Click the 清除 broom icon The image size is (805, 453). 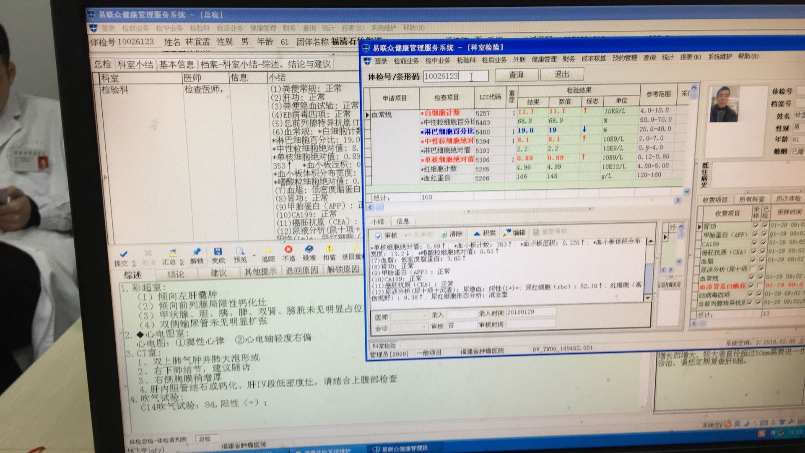pos(444,234)
